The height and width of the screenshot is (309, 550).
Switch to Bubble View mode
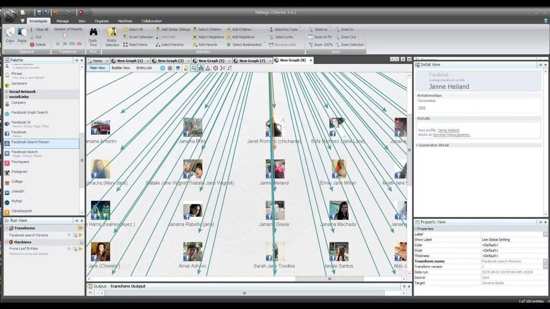coord(121,68)
